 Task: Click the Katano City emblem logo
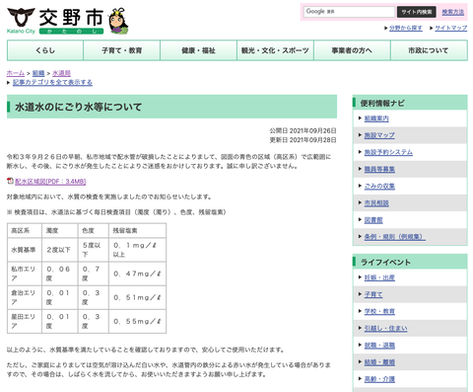tap(21, 21)
